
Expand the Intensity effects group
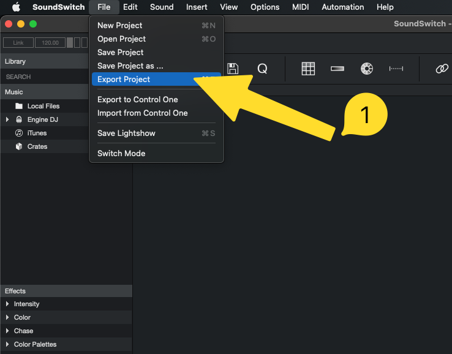click(7, 304)
